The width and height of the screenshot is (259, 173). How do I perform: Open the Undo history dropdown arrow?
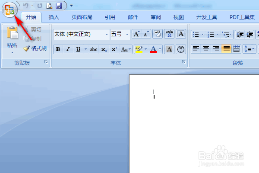pos(32,6)
